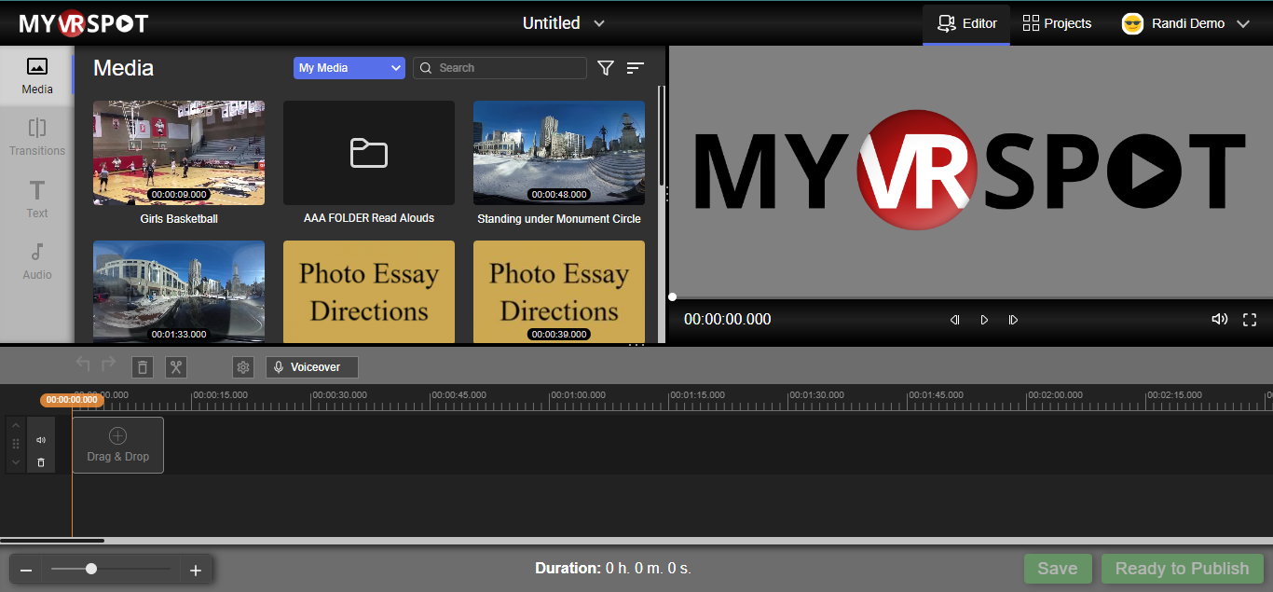1273x592 pixels.
Task: Click the 00:00:15.000 mark on timeline ruler
Action: pyautogui.click(x=221, y=395)
